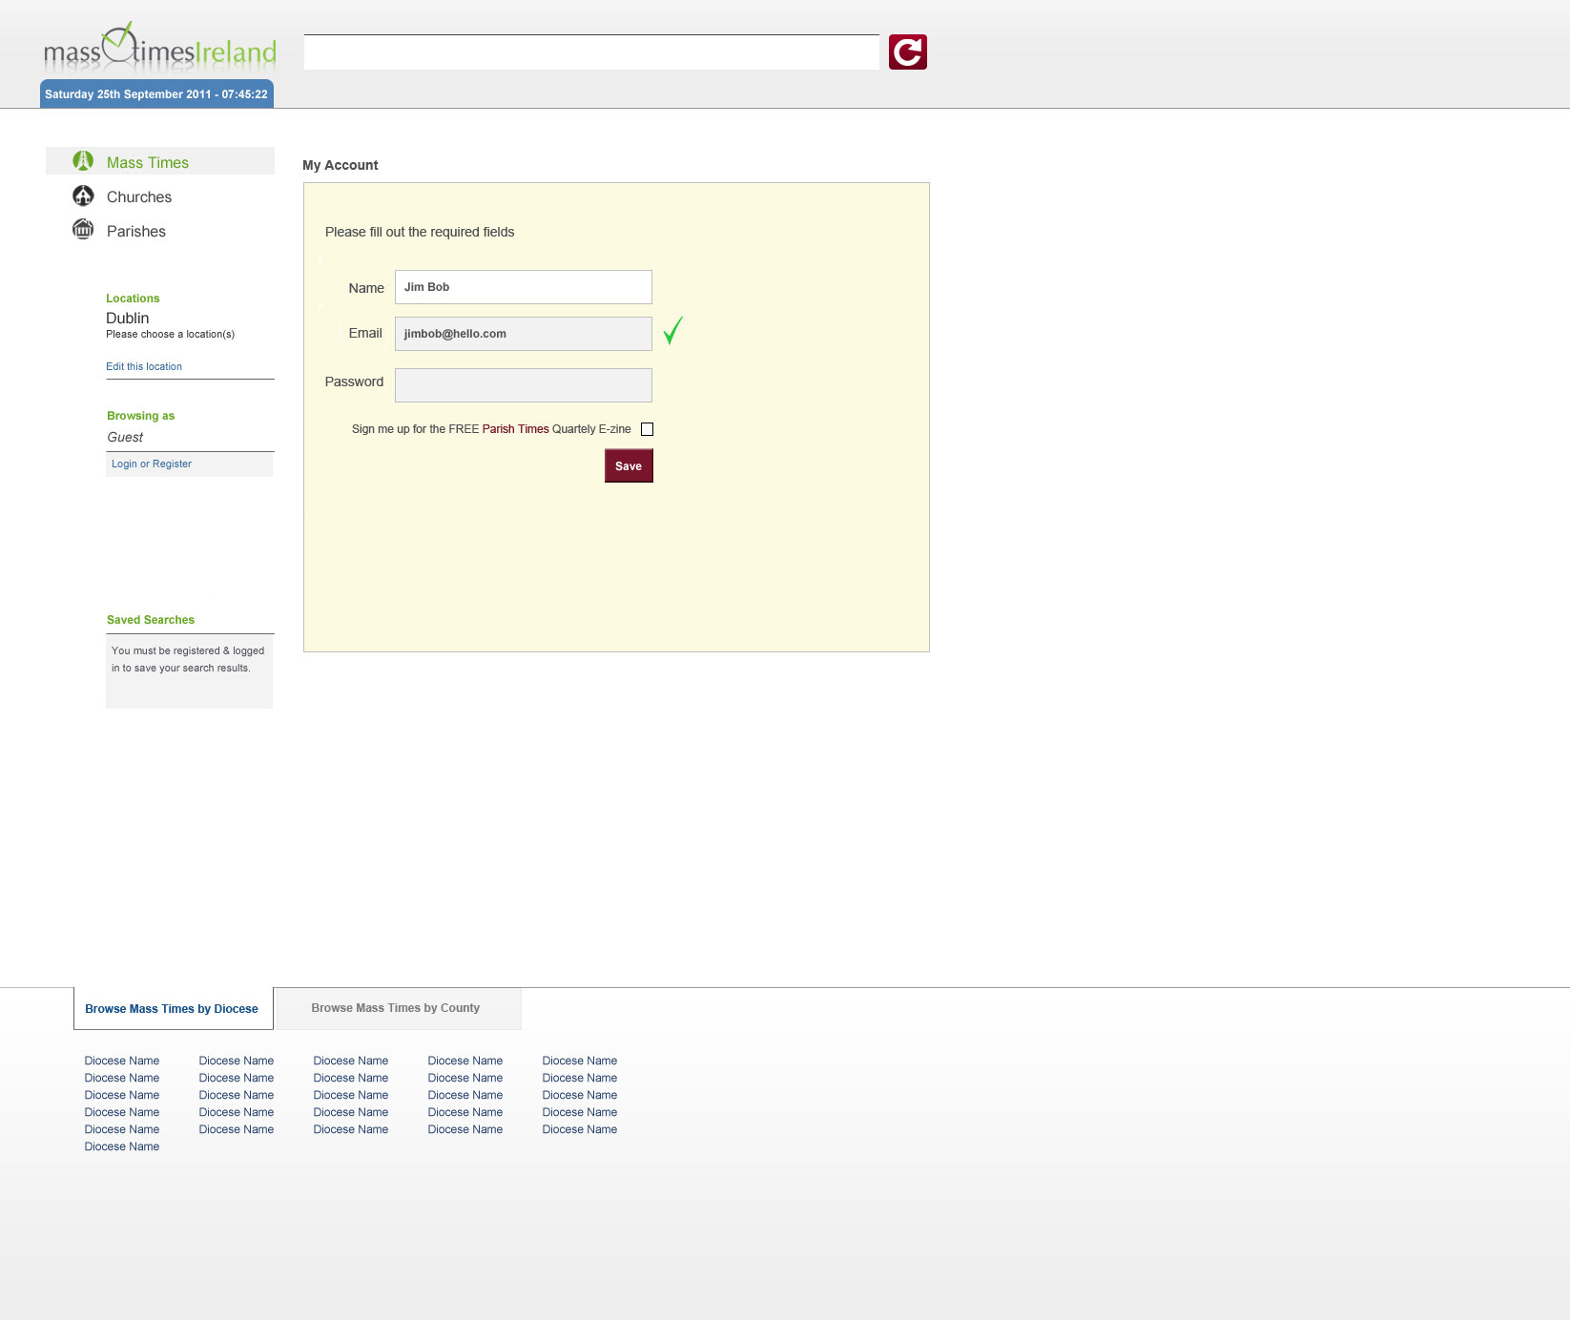Go to Churches menu item
The width and height of the screenshot is (1570, 1320).
click(139, 197)
